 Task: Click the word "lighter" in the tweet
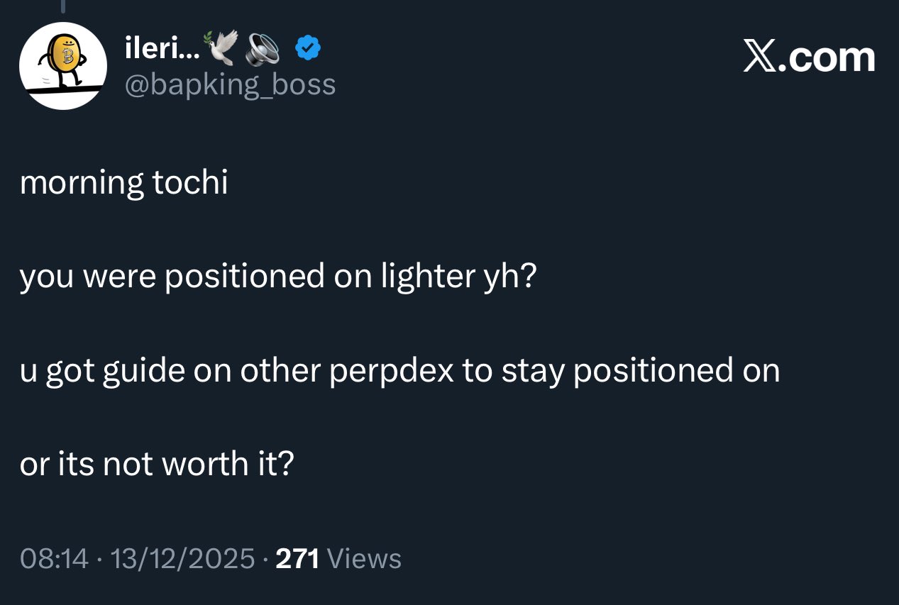pos(427,277)
